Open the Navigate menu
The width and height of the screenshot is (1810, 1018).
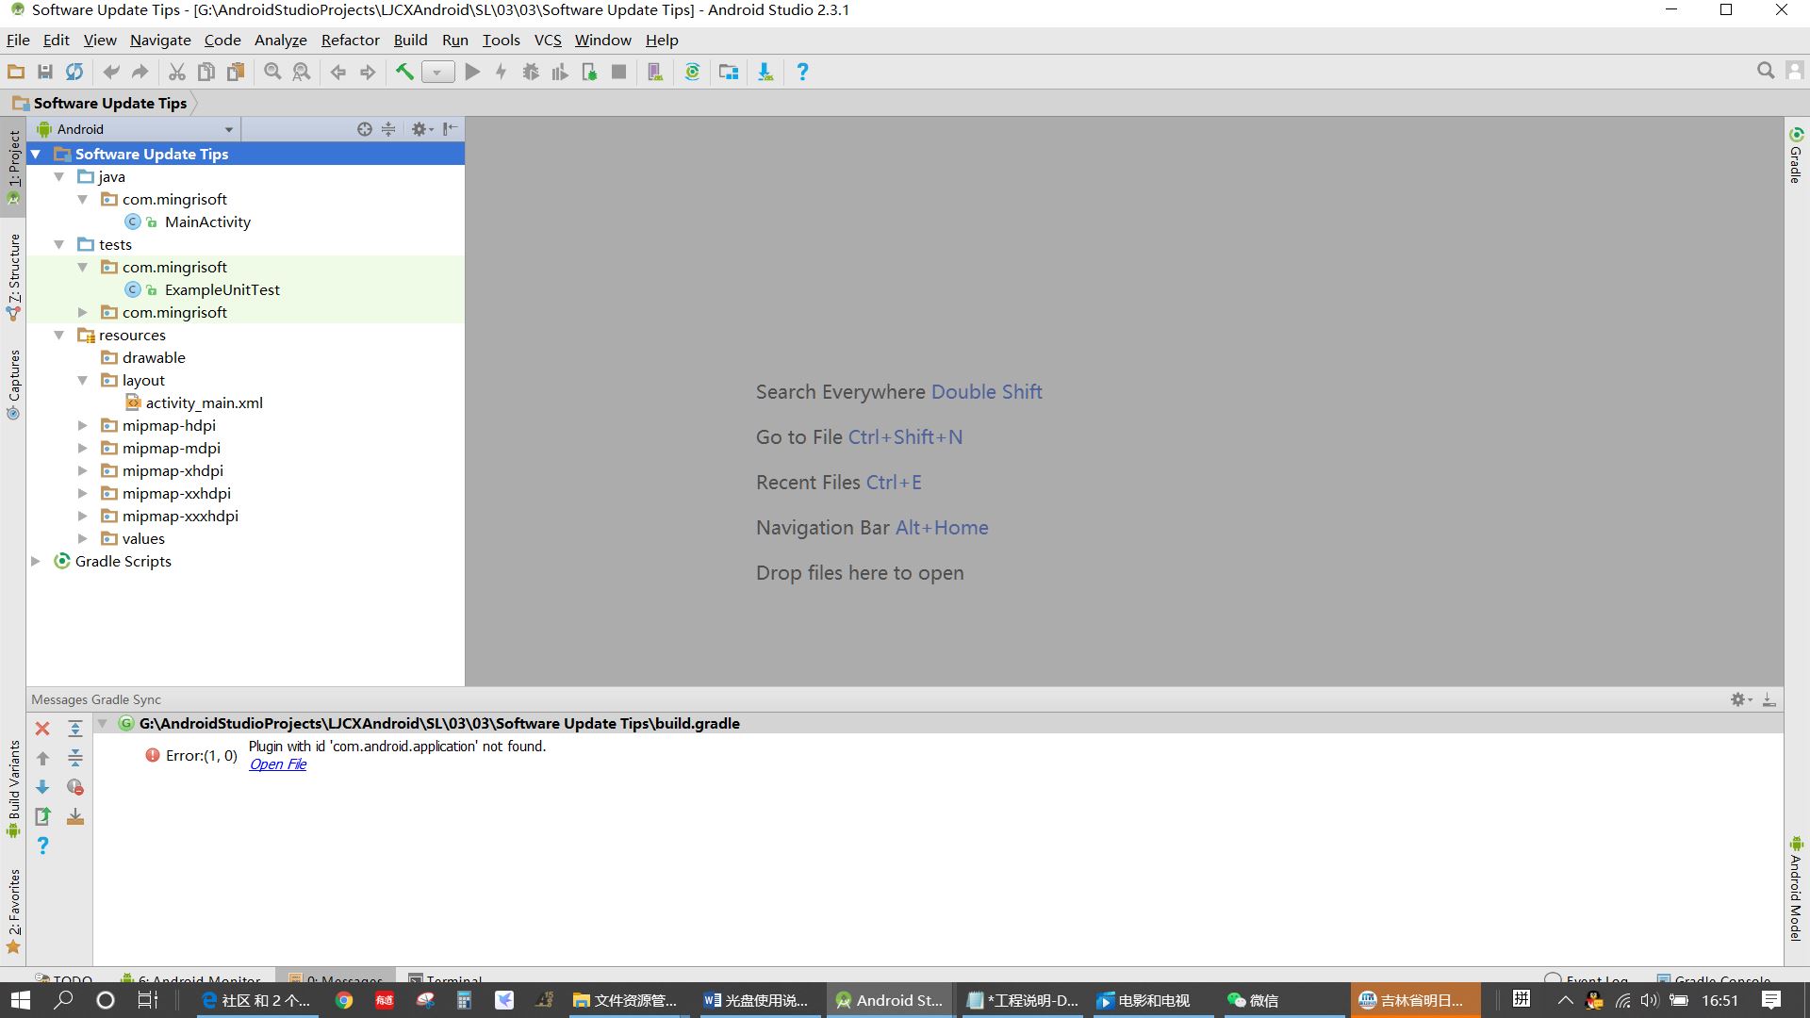160,40
